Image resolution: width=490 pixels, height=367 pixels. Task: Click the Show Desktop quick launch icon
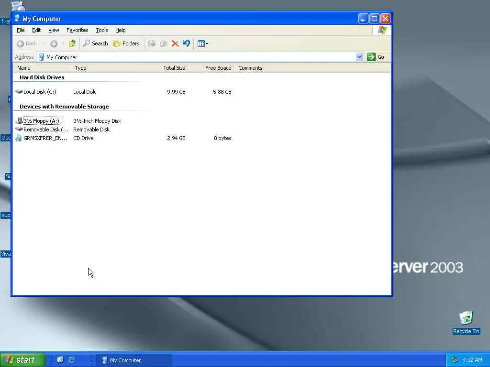60,360
